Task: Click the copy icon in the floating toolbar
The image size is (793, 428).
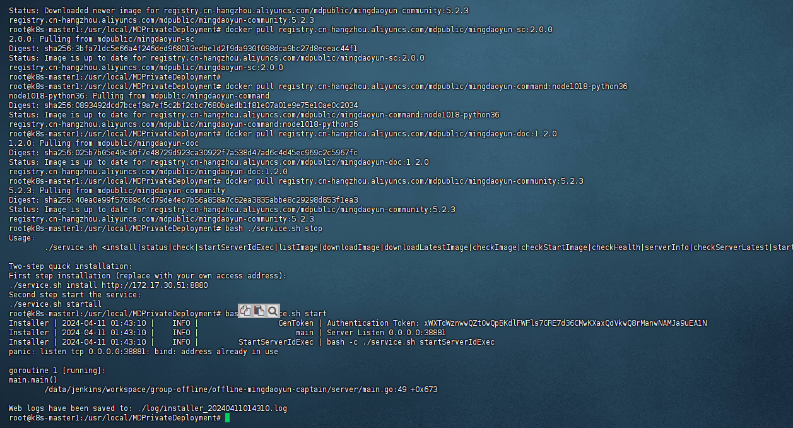Action: [x=245, y=311]
